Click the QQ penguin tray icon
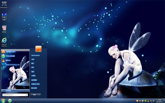The image size is (165, 103). (x=148, y=101)
